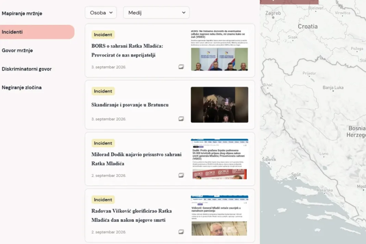366x244 pixels.
Task: Open article Milorad Dodik najavio prisustvo sahrani
Action: 136,159
